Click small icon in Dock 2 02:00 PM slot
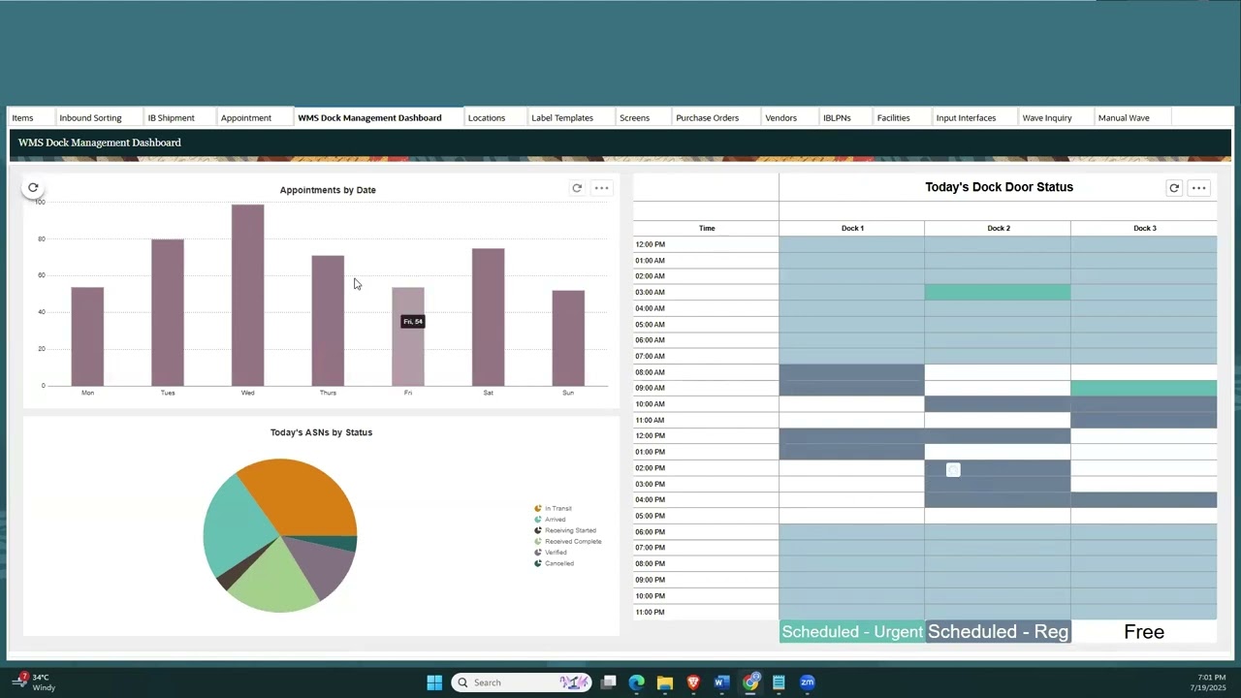 [953, 470]
